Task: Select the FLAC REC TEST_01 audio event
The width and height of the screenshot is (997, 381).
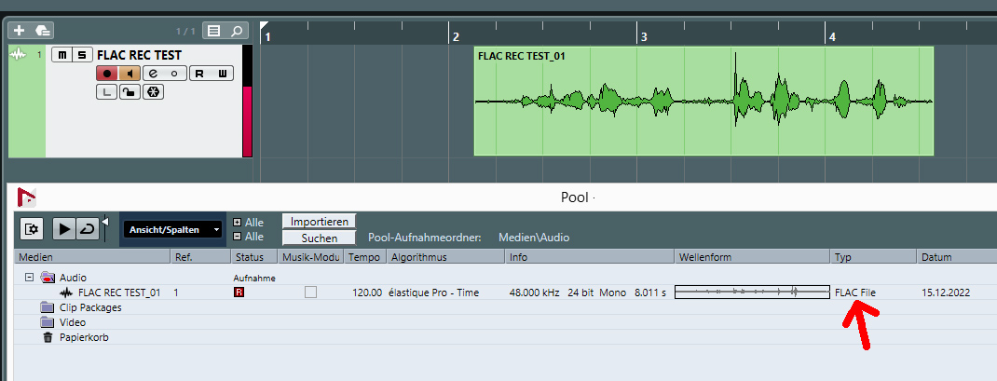Action: [703, 101]
